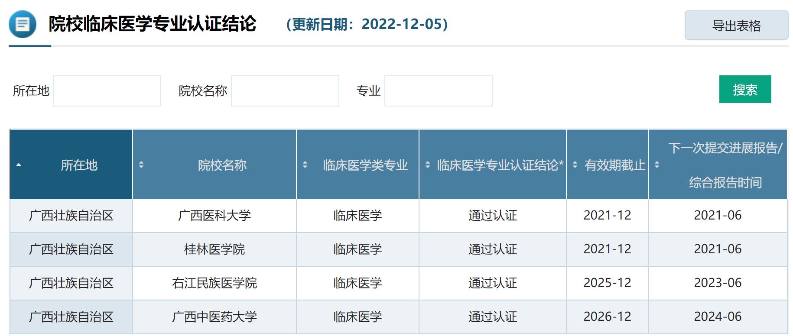Select the 广西医科大学 table cell

click(x=214, y=216)
